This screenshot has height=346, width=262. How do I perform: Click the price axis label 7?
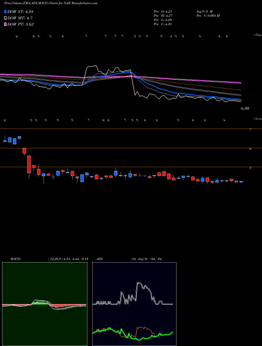[250, 130]
